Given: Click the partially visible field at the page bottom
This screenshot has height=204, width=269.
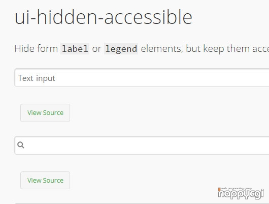Looking at the screenshot, I should click(142, 203).
